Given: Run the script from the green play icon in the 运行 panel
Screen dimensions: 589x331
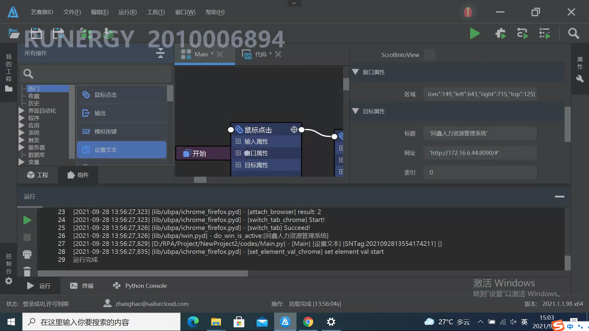Looking at the screenshot, I should tap(27, 220).
